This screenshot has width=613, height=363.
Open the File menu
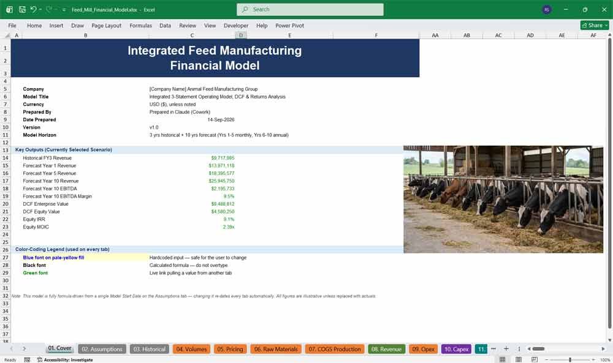[x=12, y=25]
